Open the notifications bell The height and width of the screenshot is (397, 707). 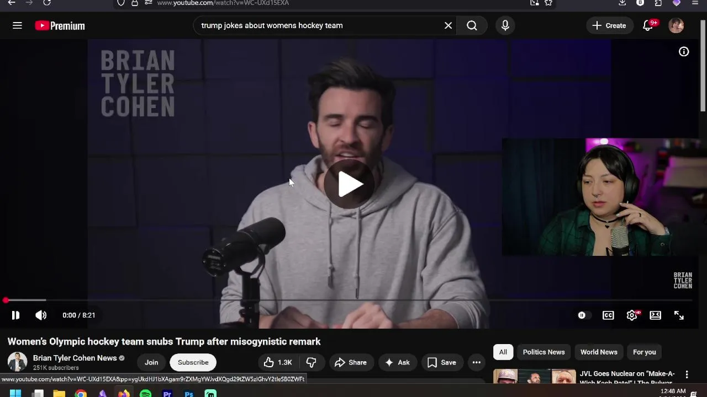(648, 25)
